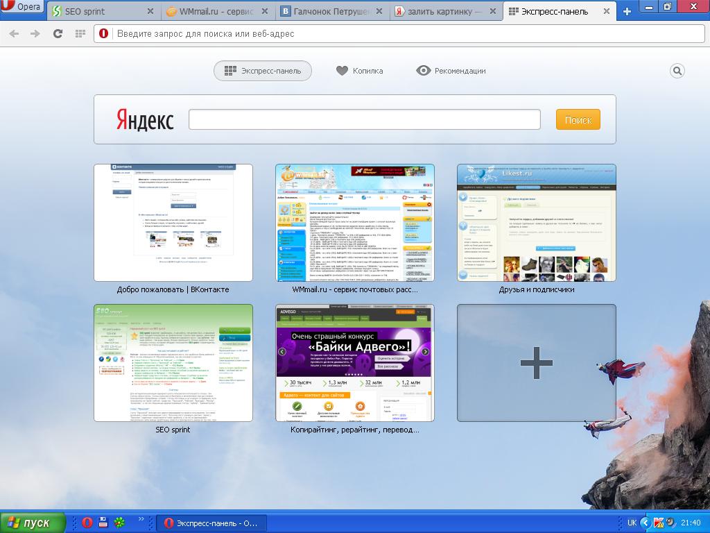Close the WMmail.ru tab
Screen dimensions: 710x533
point(265,11)
